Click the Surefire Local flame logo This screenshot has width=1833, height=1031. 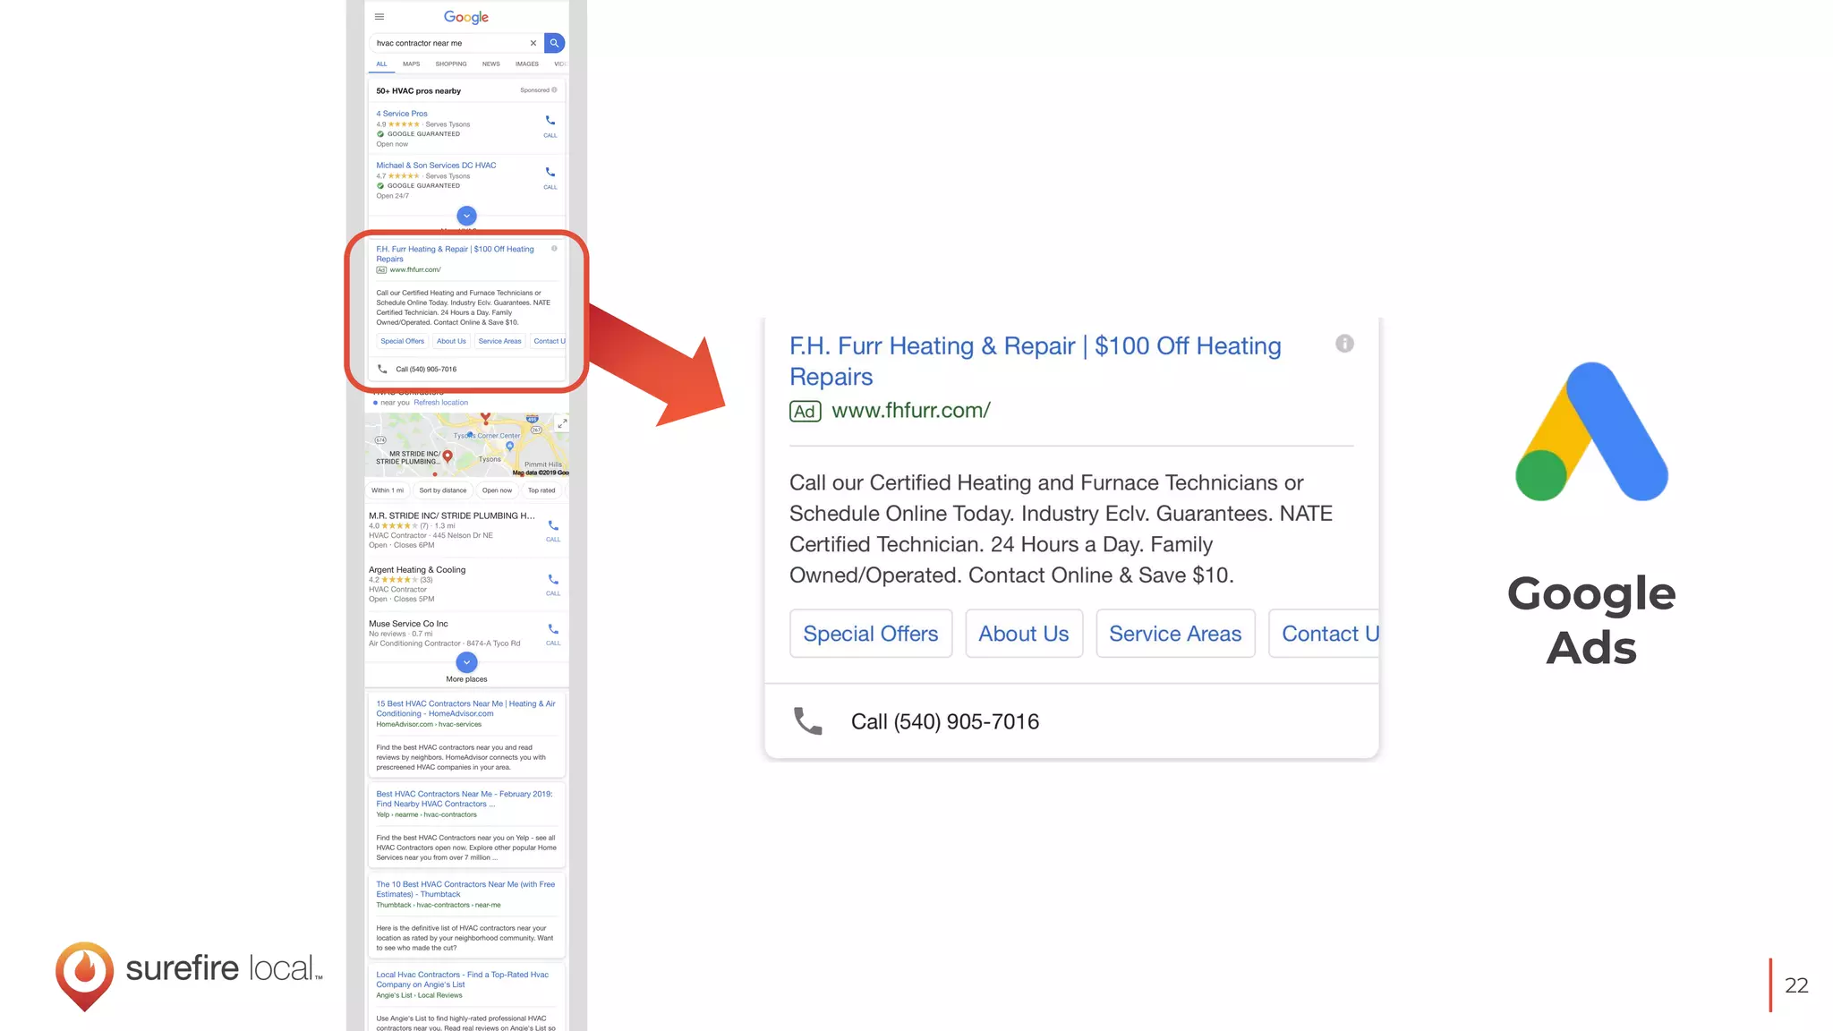(x=84, y=976)
